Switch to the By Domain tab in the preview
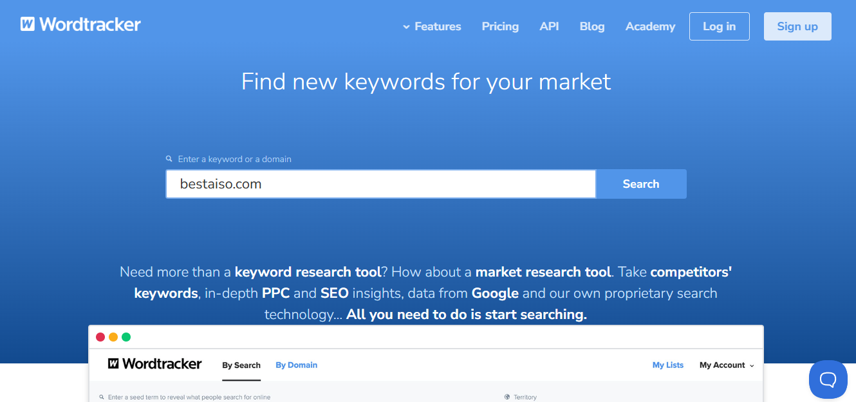Viewport: 856px width, 402px height. [296, 365]
